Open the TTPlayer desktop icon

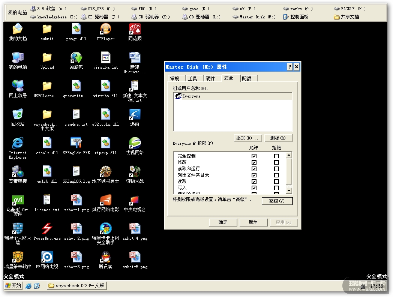pyautogui.click(x=105, y=29)
